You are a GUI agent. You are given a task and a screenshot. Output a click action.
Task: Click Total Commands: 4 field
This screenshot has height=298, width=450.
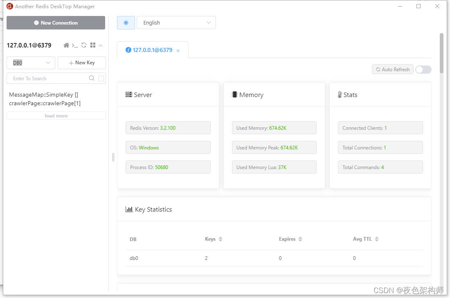380,167
